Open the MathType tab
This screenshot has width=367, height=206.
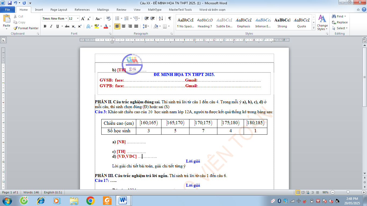pos(155,10)
